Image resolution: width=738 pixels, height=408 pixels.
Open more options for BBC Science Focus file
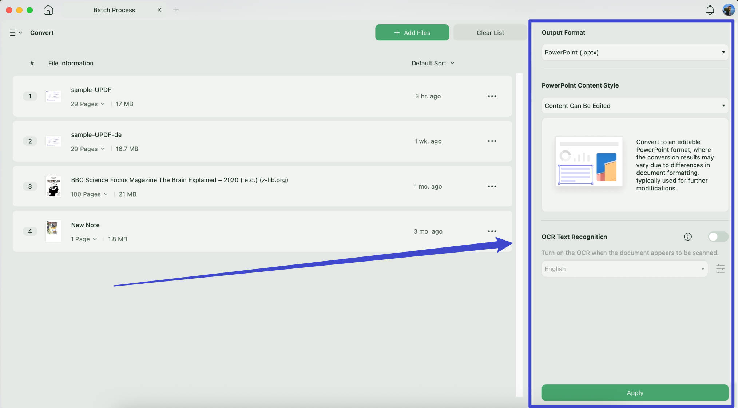[492, 186]
